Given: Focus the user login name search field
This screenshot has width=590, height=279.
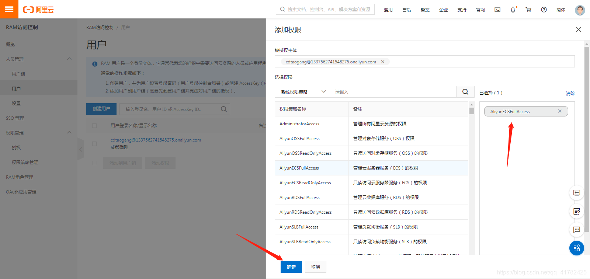Looking at the screenshot, I should click(175, 109).
